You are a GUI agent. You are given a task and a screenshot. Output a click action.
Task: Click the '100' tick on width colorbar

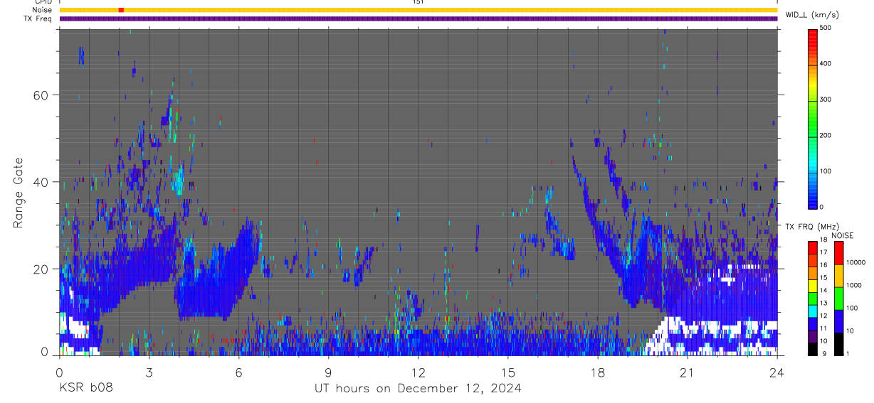click(x=826, y=171)
